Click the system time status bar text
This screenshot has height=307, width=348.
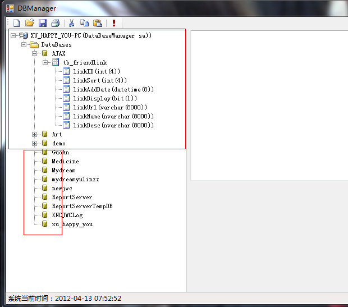[65, 298]
